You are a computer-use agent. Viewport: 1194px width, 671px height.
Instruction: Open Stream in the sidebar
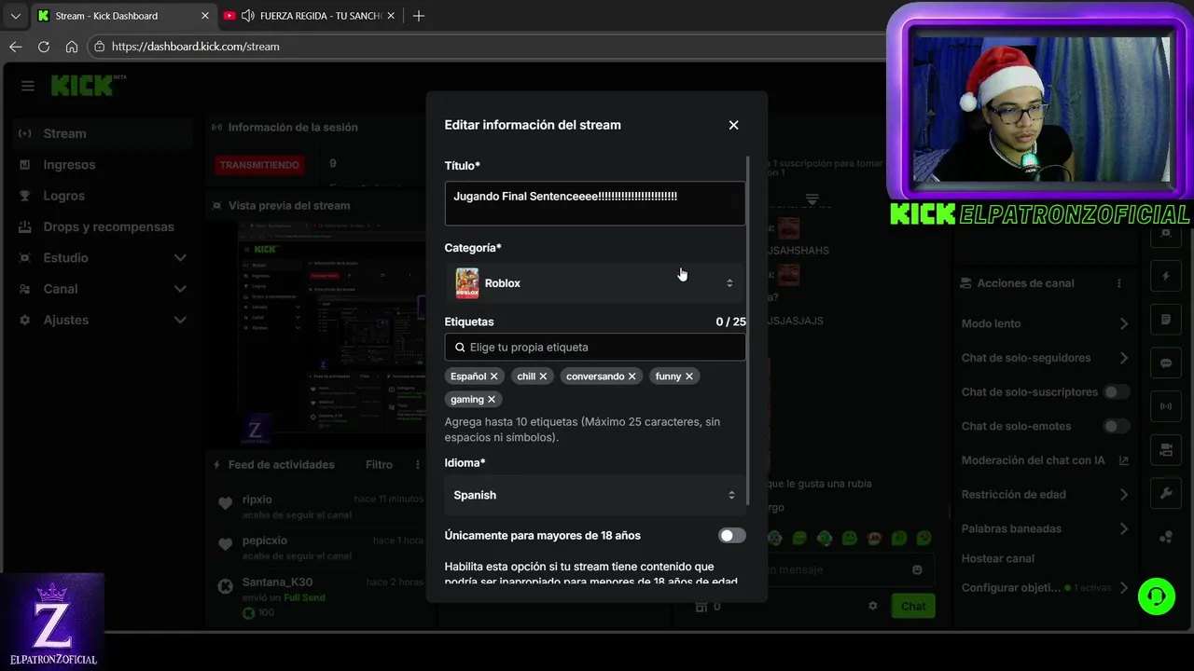tap(103, 133)
